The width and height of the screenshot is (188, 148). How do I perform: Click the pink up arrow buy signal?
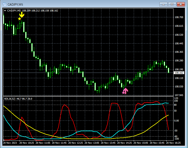tap(125, 91)
